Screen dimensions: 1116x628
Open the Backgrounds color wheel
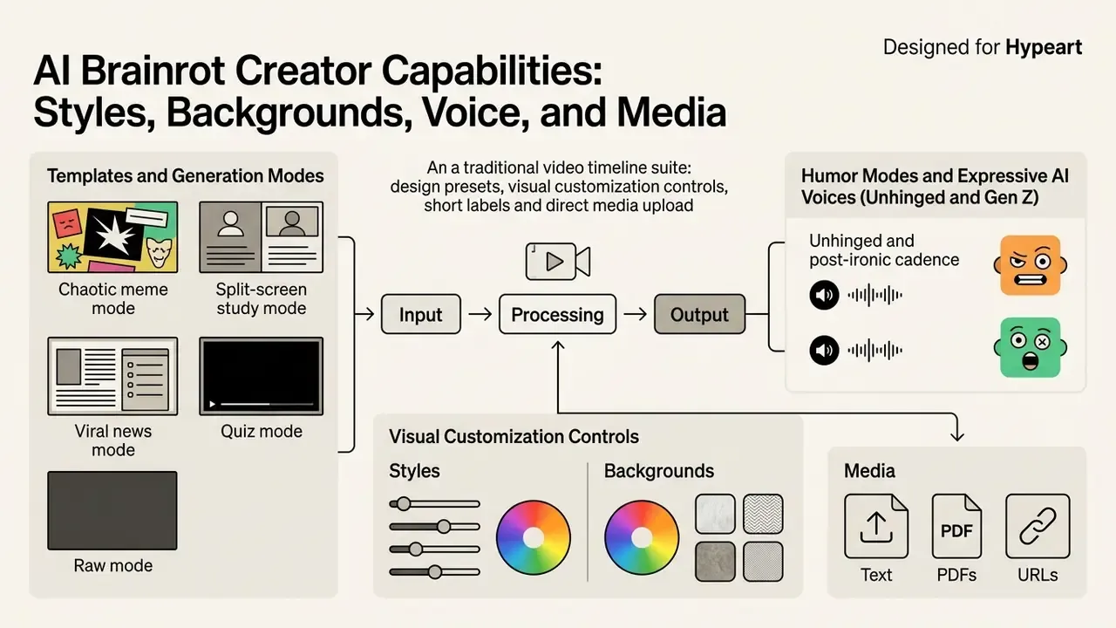click(x=642, y=536)
